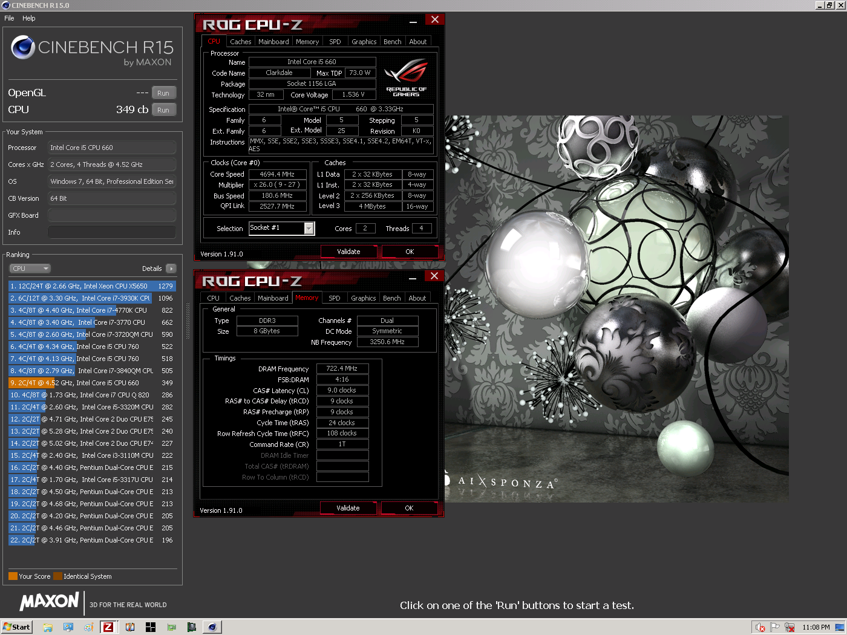The image size is (847, 635).
Task: Select ranking row 2 Core i7-3930K
Action: pos(92,298)
